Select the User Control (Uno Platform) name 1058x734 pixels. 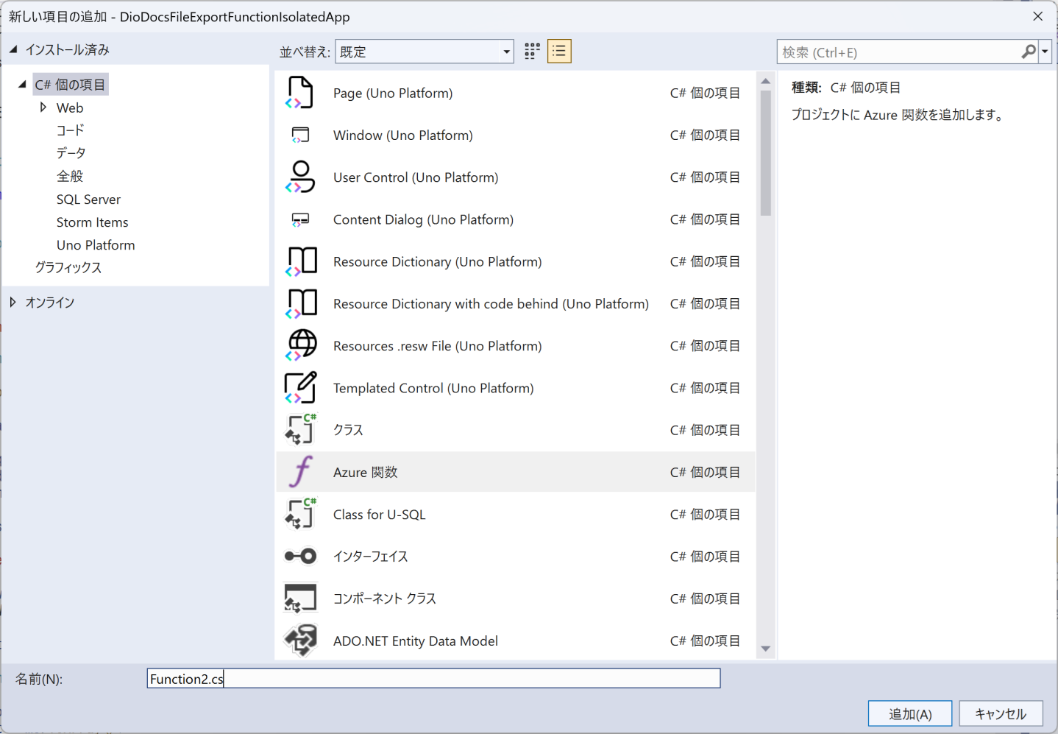pos(416,177)
